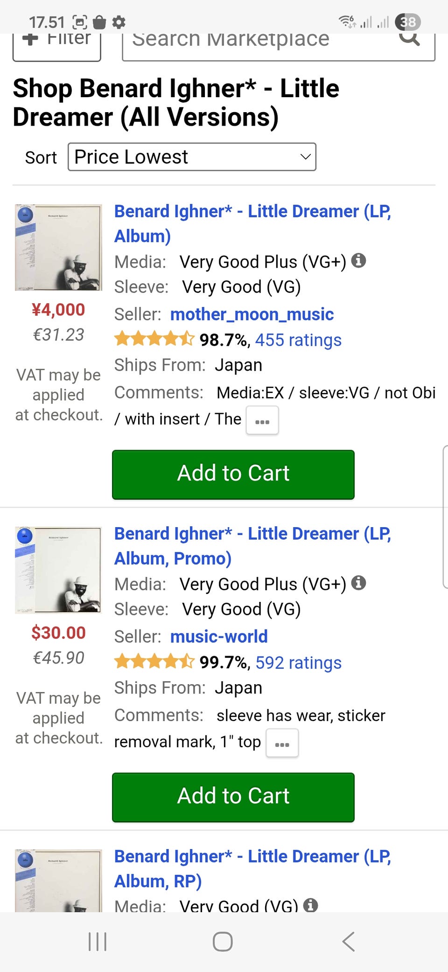448x972 pixels.
Task: Tap info icon beside first VG+ media grade
Action: pyautogui.click(x=358, y=260)
